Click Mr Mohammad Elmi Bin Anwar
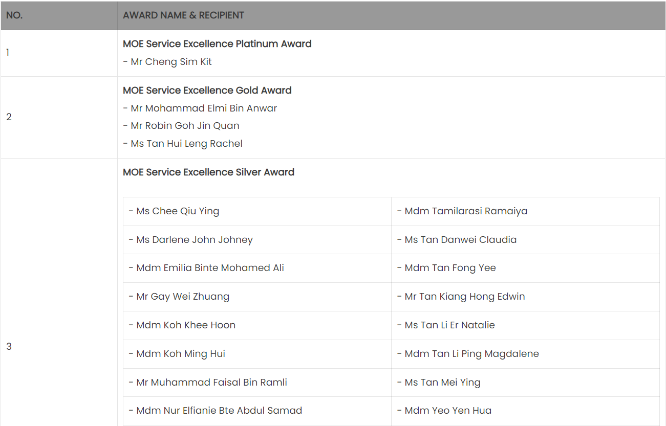The width and height of the screenshot is (666, 426). point(200,108)
